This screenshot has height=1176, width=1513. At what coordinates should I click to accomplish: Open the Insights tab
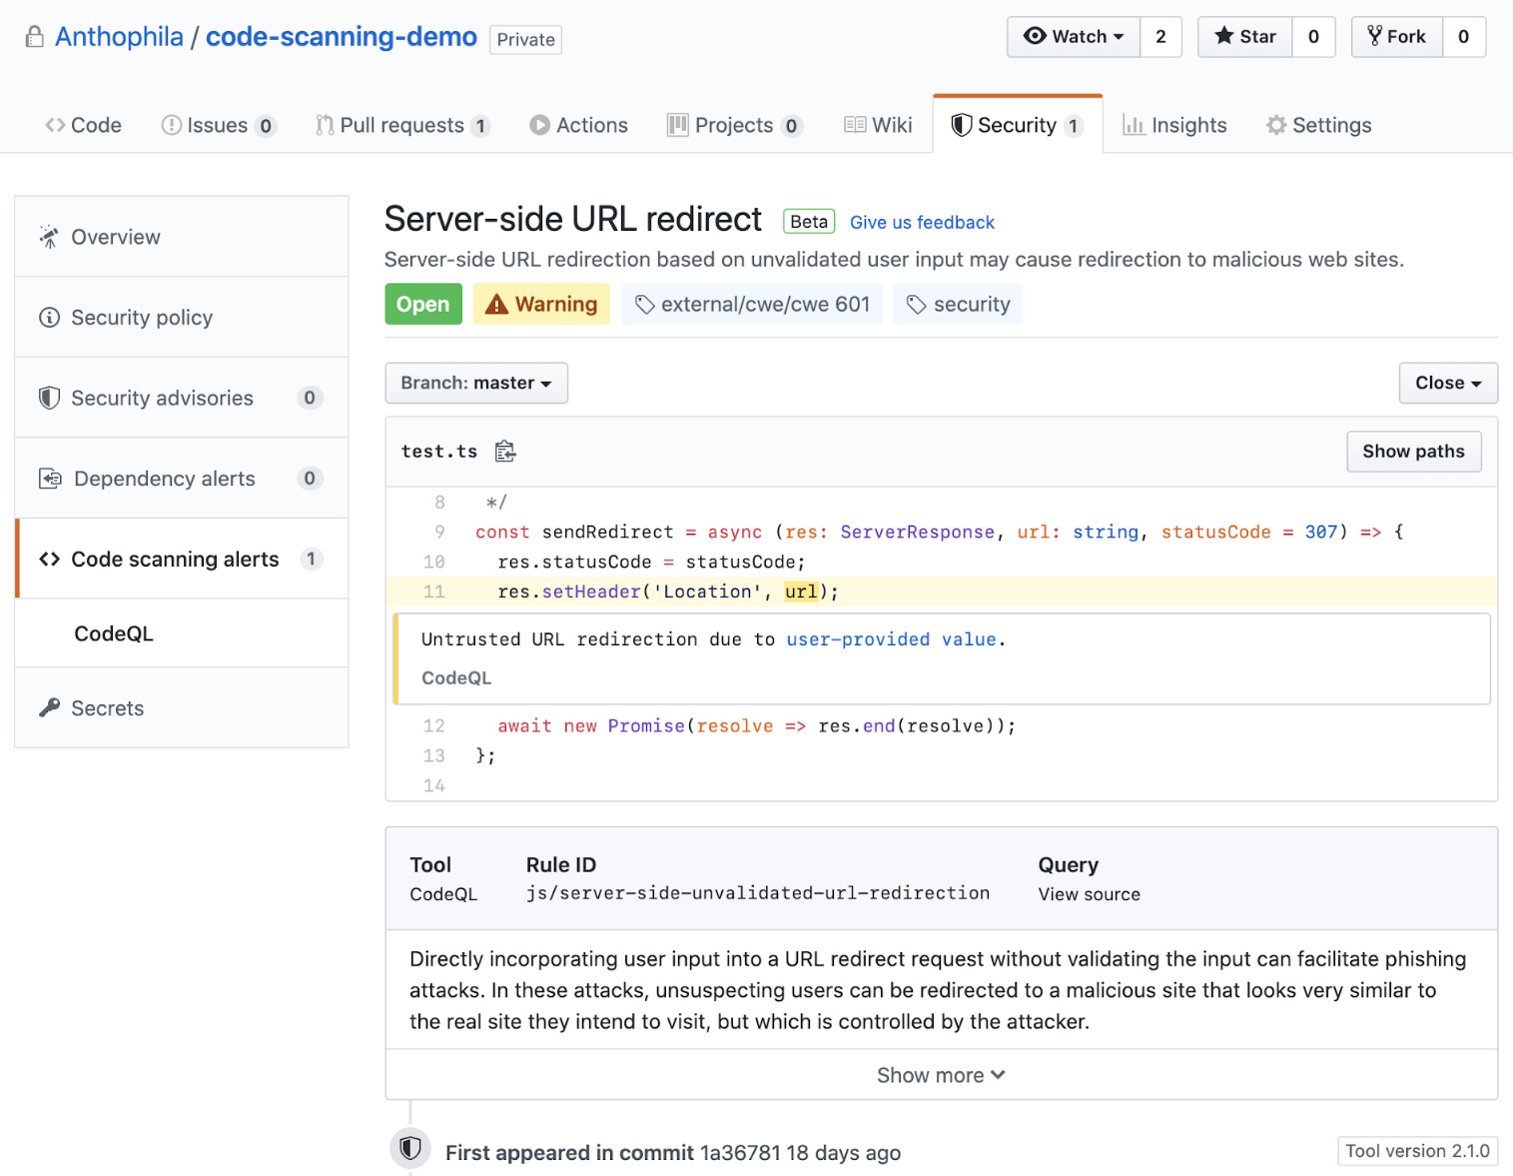coord(1188,125)
